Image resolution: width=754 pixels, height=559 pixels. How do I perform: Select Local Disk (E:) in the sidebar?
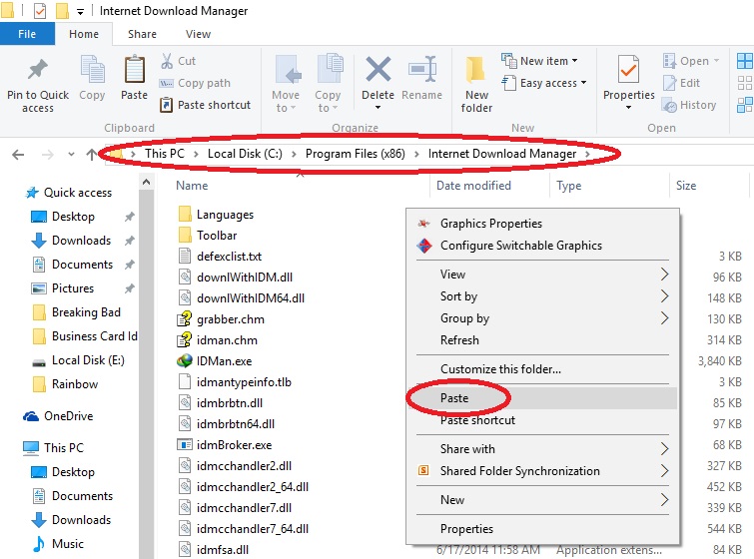pyautogui.click(x=78, y=360)
